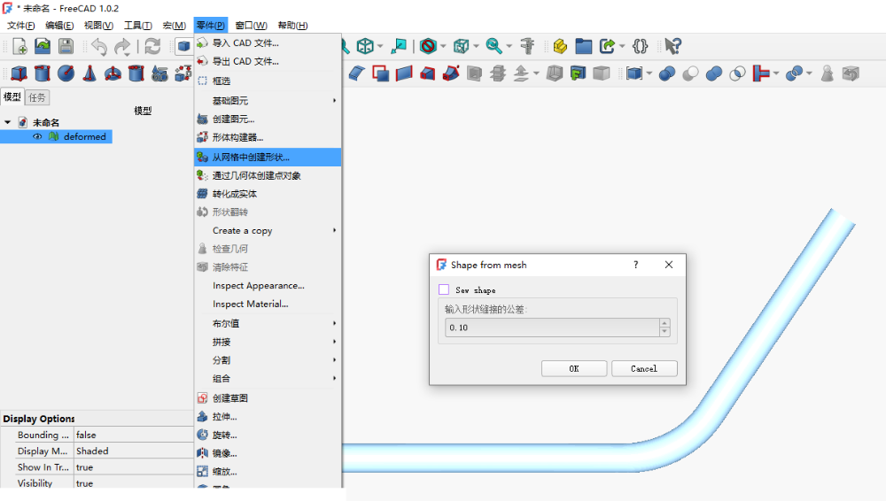Create a Cube primitive
The image size is (886, 501).
pos(19,73)
